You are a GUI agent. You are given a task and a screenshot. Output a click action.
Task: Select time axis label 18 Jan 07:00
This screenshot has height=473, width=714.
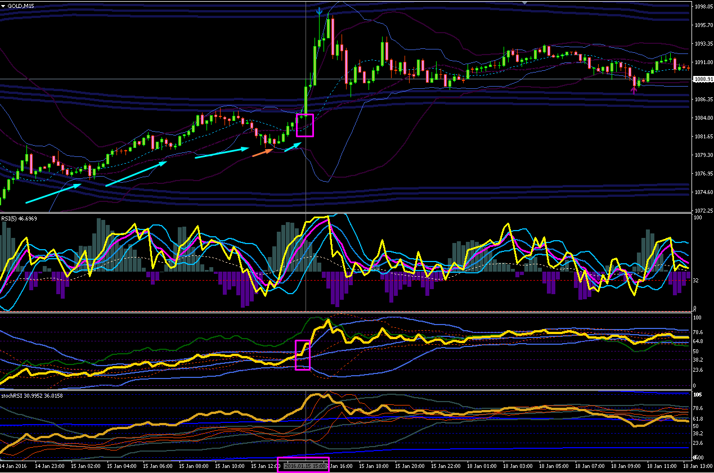pos(590,466)
